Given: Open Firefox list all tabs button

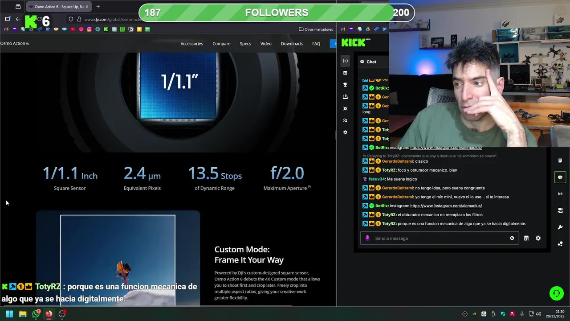Looking at the screenshot, I should click(18, 7).
